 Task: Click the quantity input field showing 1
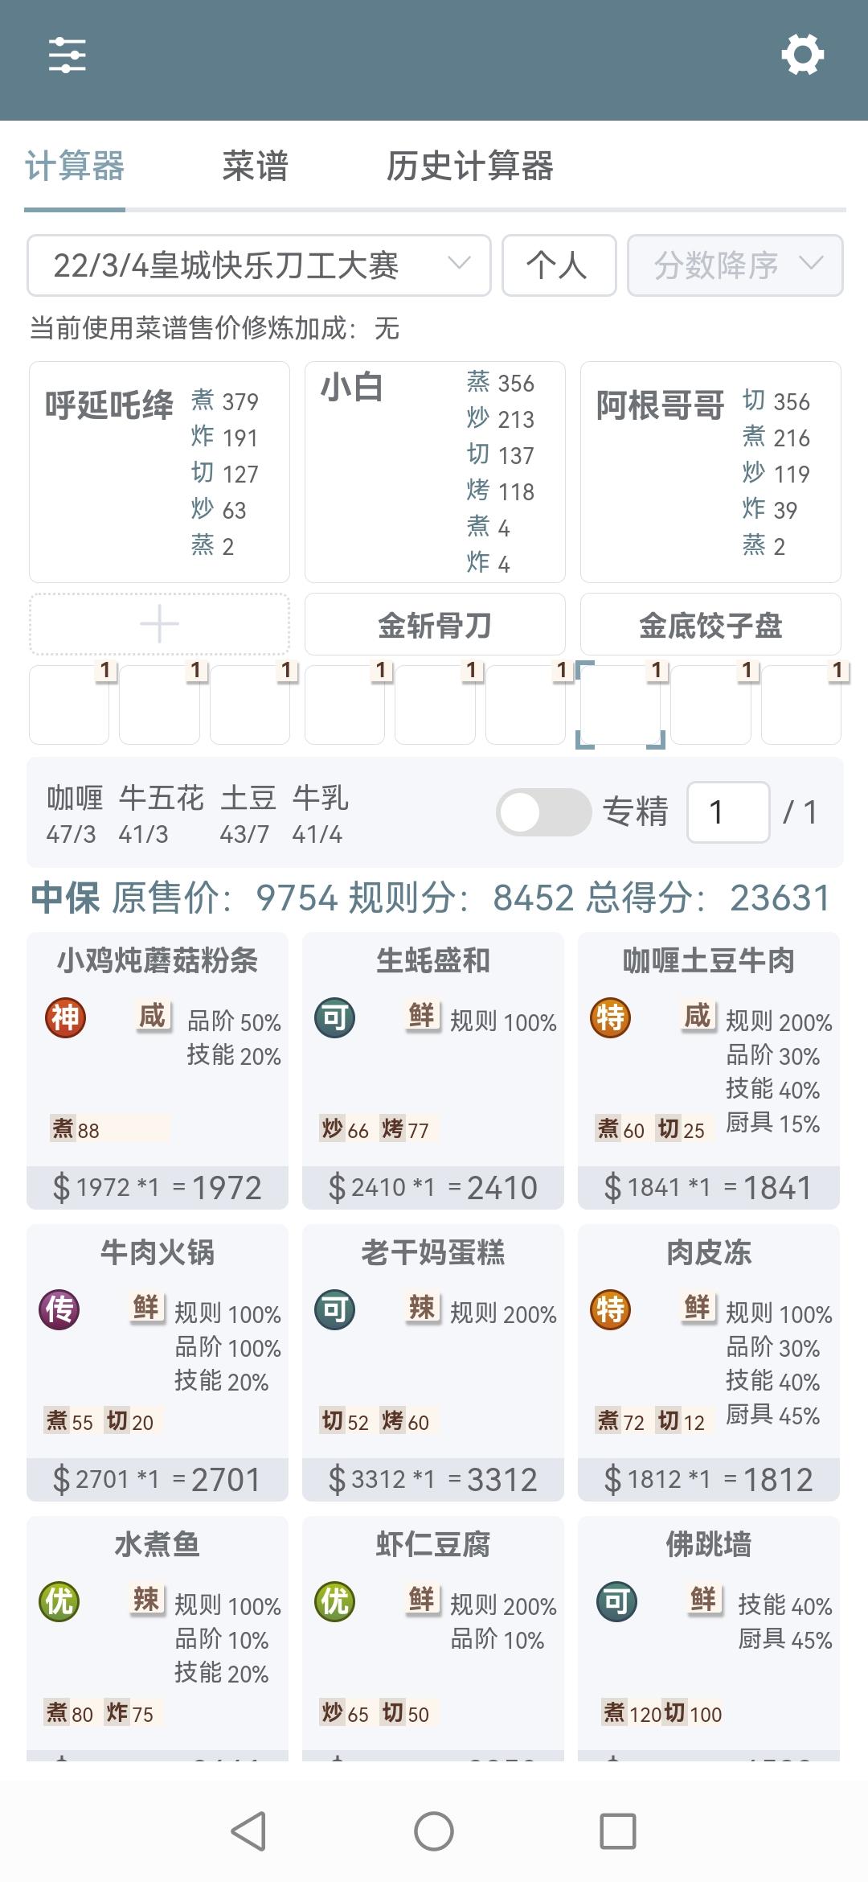click(x=728, y=812)
